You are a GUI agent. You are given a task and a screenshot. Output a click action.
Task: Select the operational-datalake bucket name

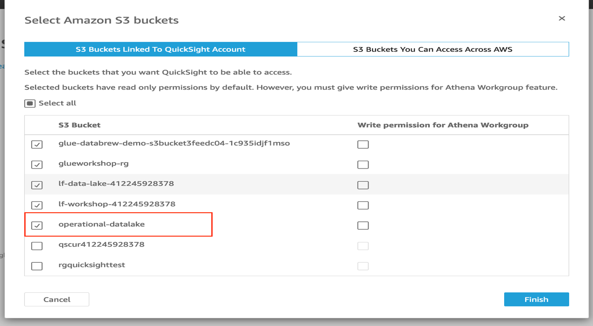pos(101,224)
